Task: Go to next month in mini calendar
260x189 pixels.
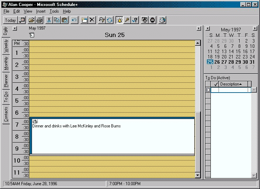Action: tap(255, 29)
